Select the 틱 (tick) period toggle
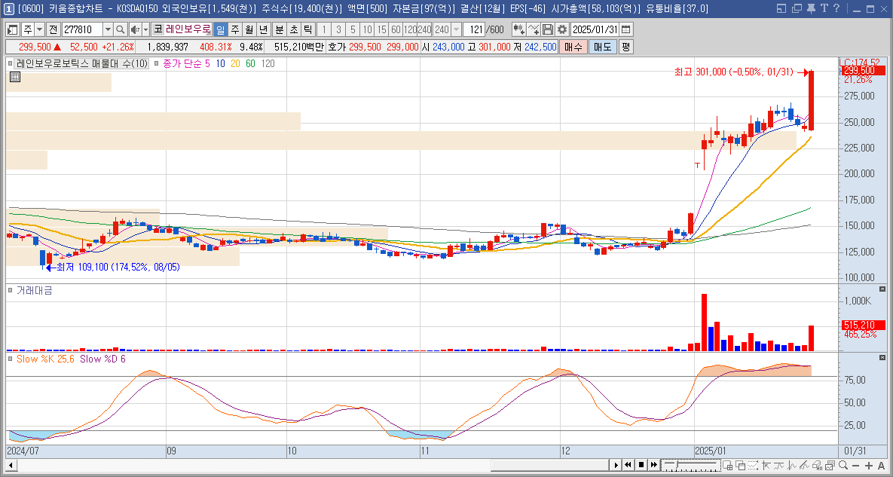This screenshot has width=893, height=477. click(x=307, y=29)
